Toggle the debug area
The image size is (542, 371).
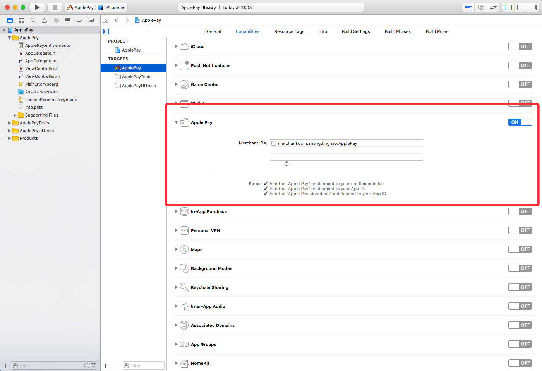(521, 7)
